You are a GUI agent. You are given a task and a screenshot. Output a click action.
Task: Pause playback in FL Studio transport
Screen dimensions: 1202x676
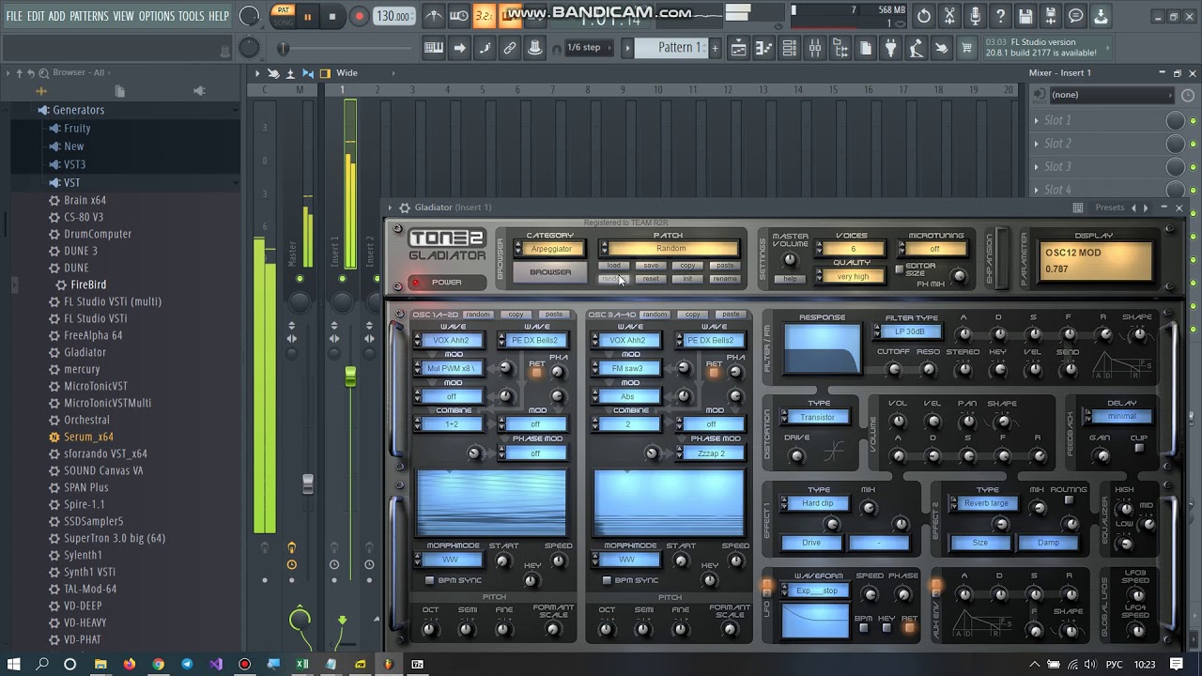(x=308, y=16)
